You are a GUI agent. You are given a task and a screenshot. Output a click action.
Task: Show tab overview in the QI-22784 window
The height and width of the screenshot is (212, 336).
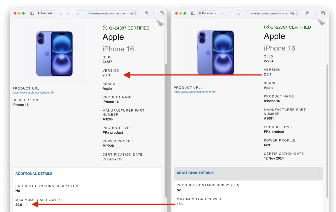(x=323, y=13)
